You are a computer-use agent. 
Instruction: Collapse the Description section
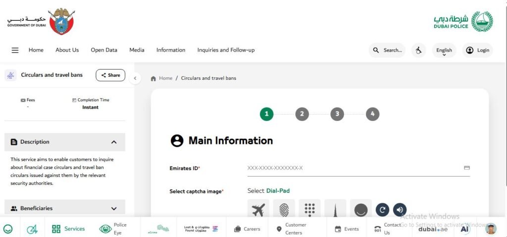tap(65, 142)
